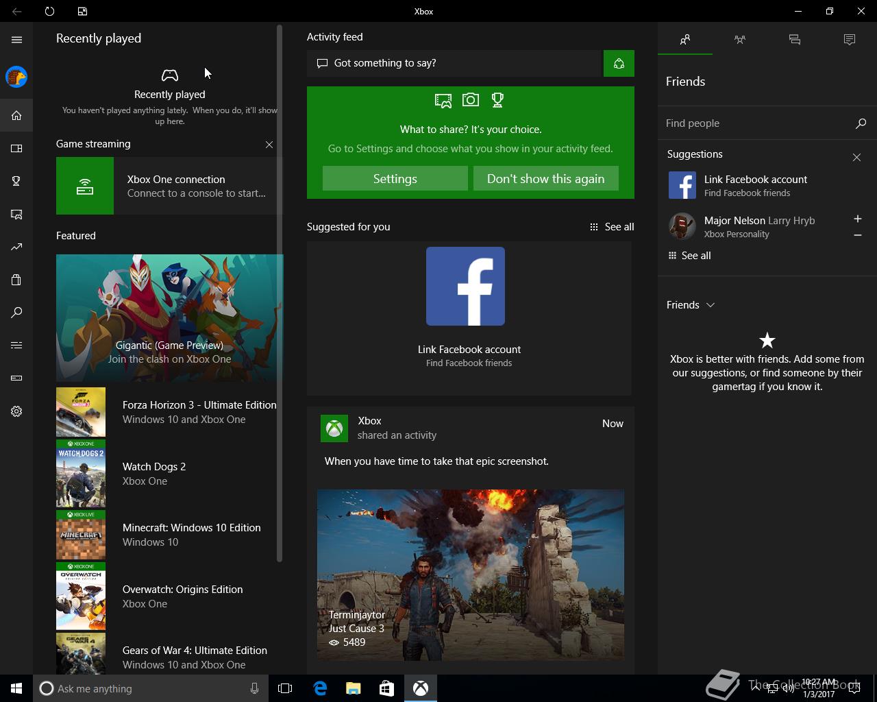Viewport: 877px width, 702px height.
Task: Switch to the Activity alerts tab
Action: [850, 40]
